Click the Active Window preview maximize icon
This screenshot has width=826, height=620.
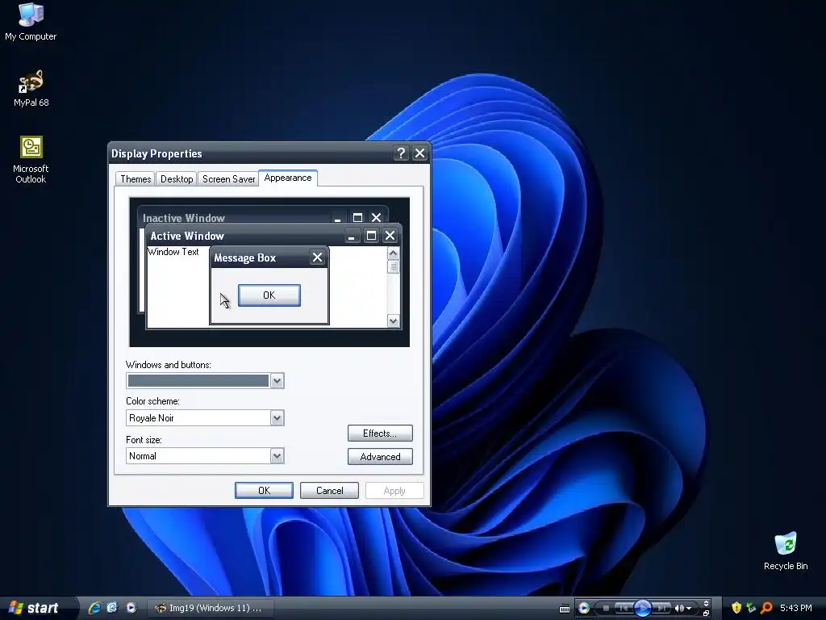click(371, 236)
